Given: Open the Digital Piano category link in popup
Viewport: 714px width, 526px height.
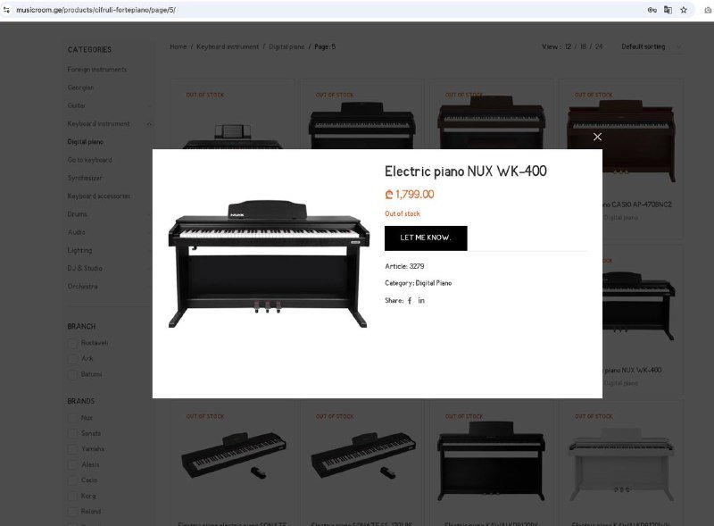Looking at the screenshot, I should (434, 283).
